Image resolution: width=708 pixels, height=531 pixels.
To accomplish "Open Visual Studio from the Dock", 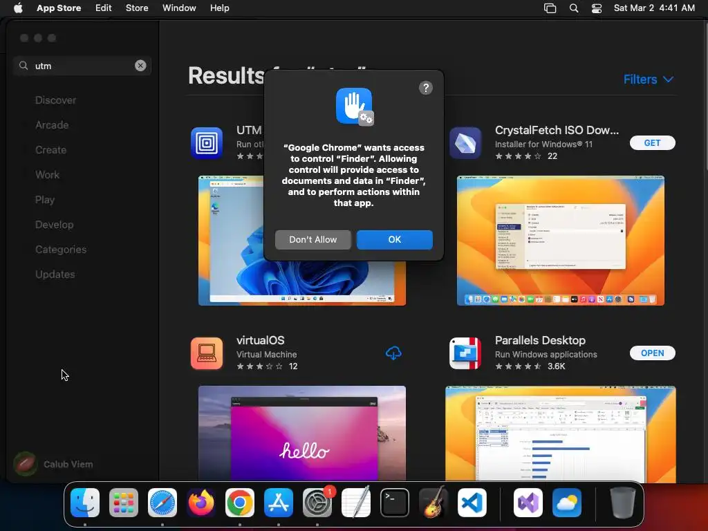I will coord(528,503).
